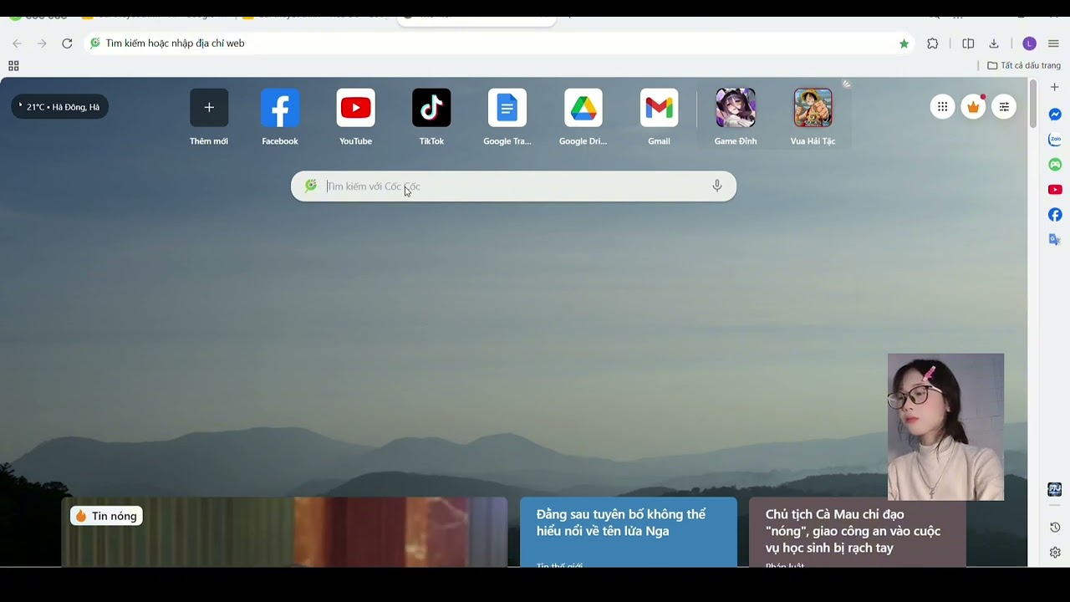Open YouTube in the sidebar
1070x602 pixels.
coord(1055,190)
